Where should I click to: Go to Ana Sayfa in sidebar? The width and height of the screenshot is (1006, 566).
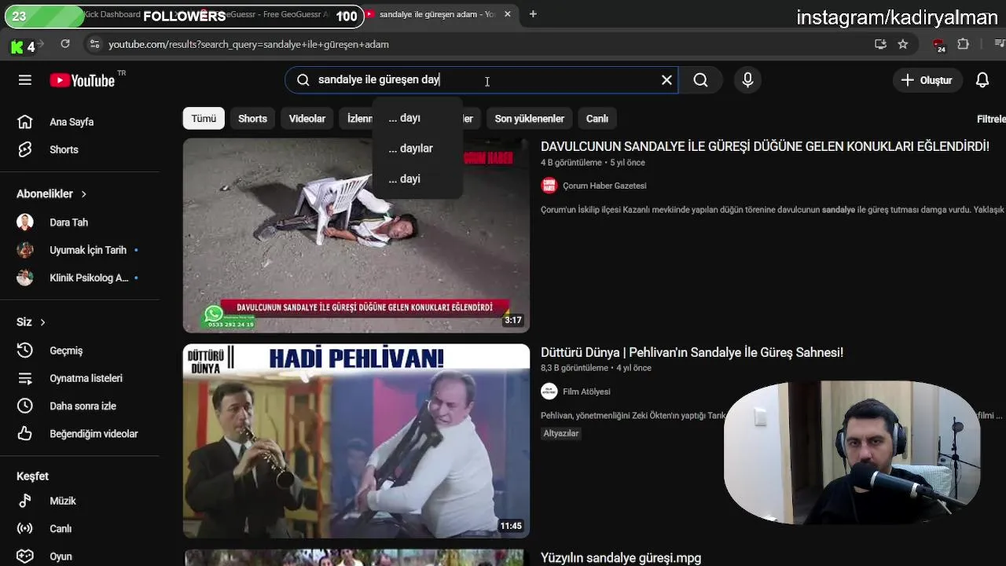point(71,122)
